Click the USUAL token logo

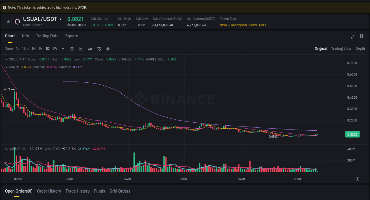(x=17, y=22)
